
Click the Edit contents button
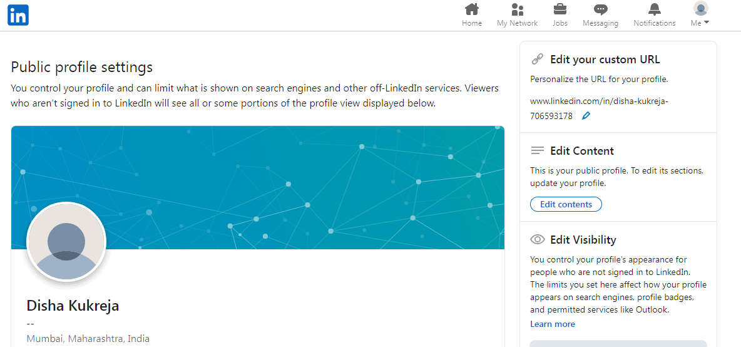[x=566, y=204]
